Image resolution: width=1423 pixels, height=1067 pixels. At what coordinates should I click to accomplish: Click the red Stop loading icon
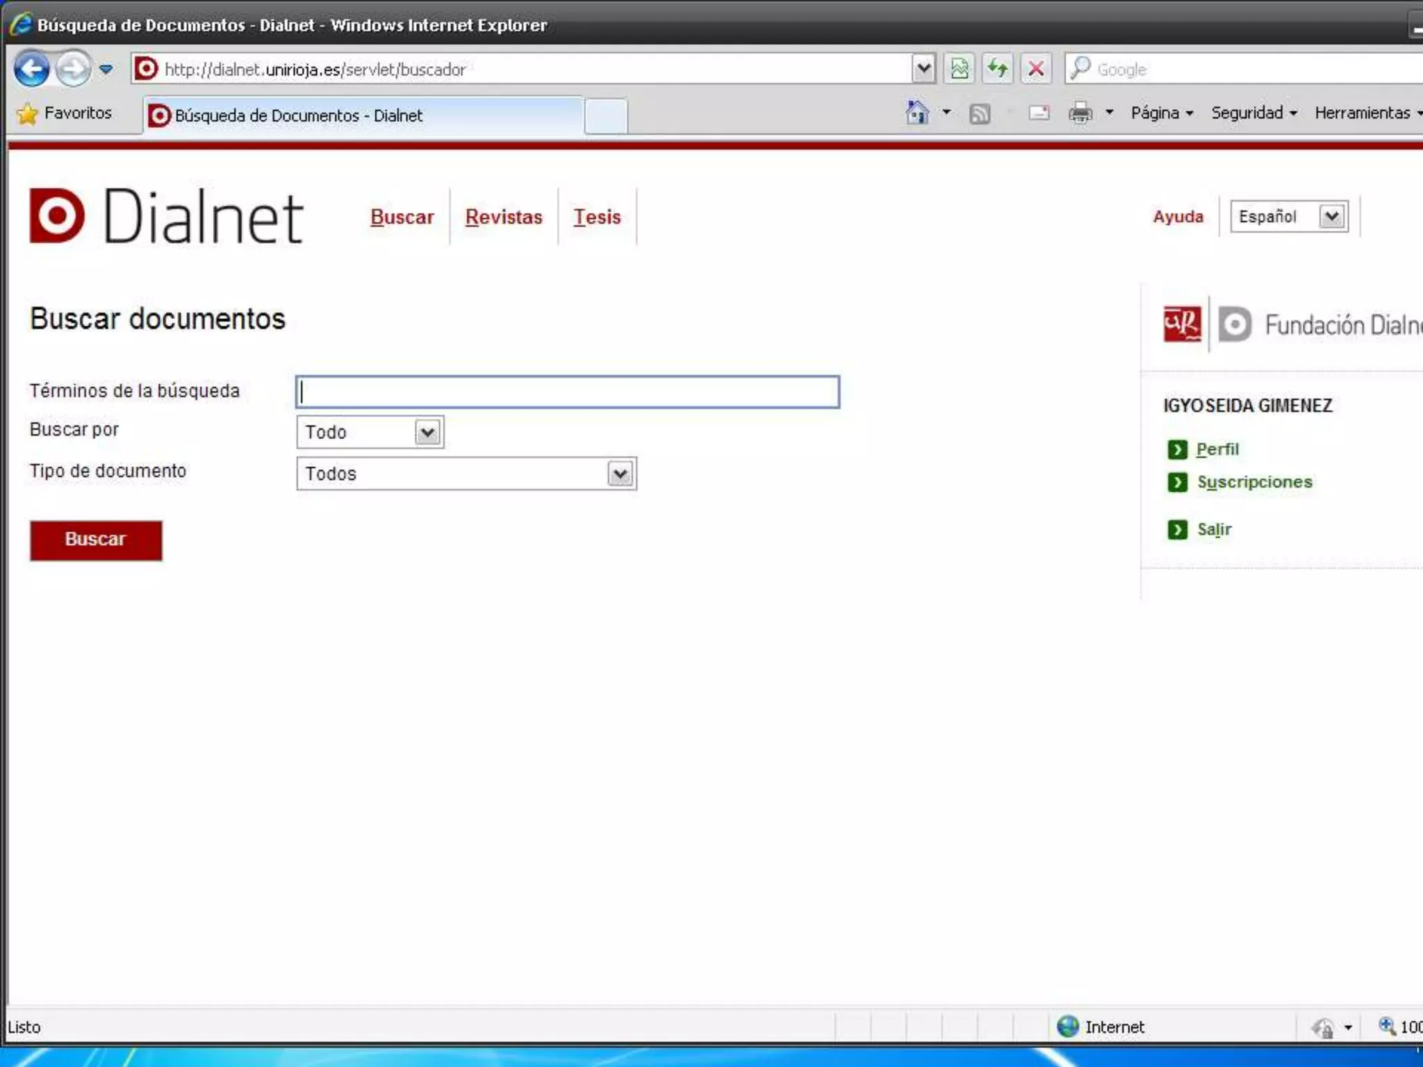coord(1035,69)
